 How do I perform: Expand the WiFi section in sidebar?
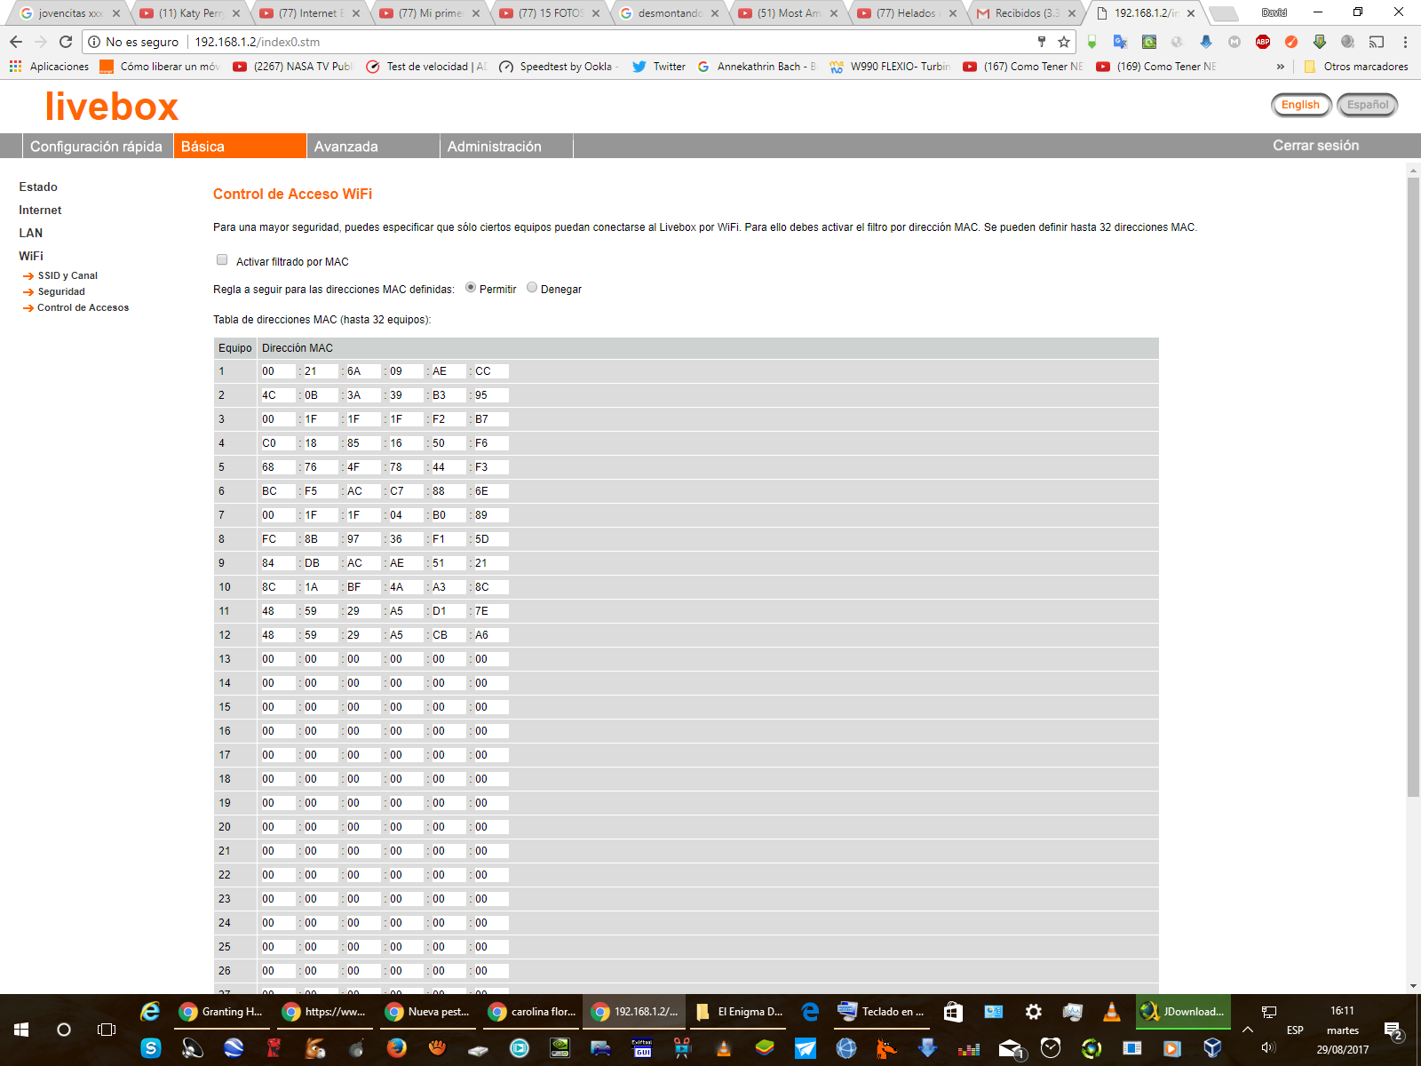pyautogui.click(x=31, y=256)
